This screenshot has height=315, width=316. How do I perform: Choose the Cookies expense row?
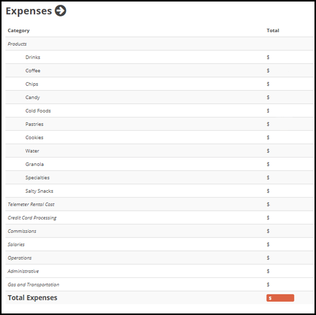(x=160, y=137)
